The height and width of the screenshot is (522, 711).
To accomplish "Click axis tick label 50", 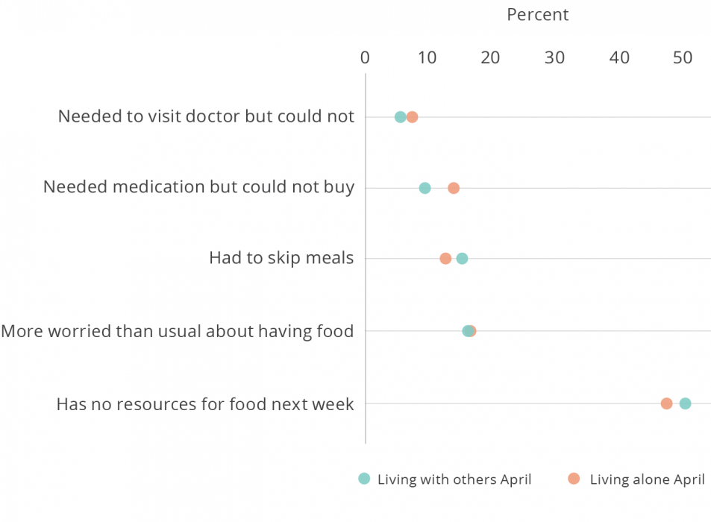I will click(x=683, y=57).
